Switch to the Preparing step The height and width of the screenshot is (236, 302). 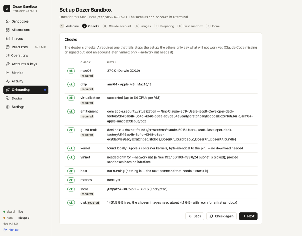pos(164,26)
